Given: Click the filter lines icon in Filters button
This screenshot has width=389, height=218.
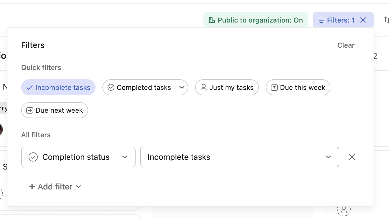Looking at the screenshot, I should coord(321,20).
